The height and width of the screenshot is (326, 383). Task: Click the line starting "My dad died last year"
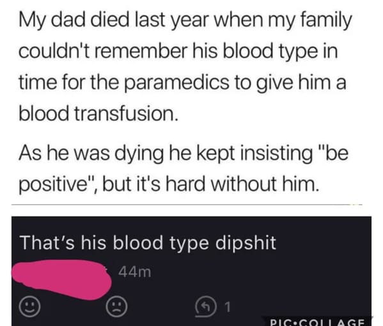coord(185,22)
